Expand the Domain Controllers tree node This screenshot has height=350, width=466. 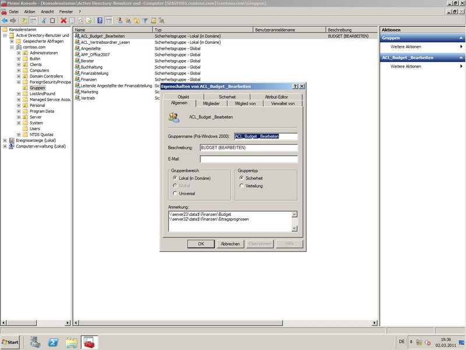click(19, 76)
